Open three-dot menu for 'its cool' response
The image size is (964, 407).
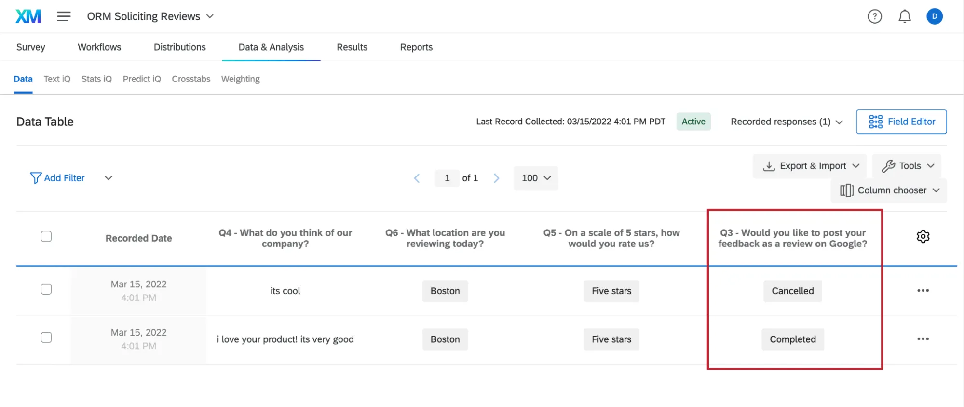923,291
